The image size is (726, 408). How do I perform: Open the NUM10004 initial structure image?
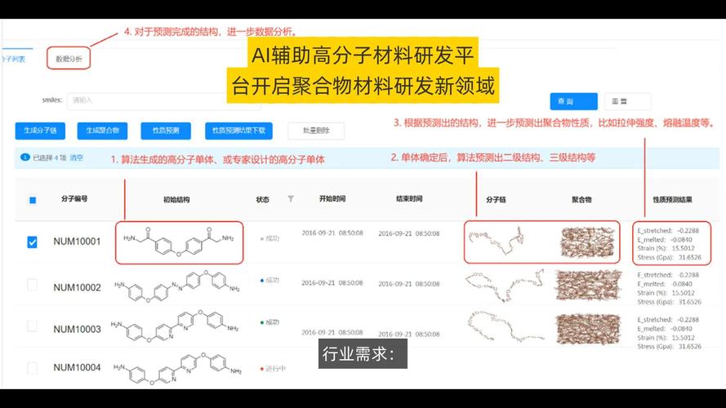click(178, 369)
